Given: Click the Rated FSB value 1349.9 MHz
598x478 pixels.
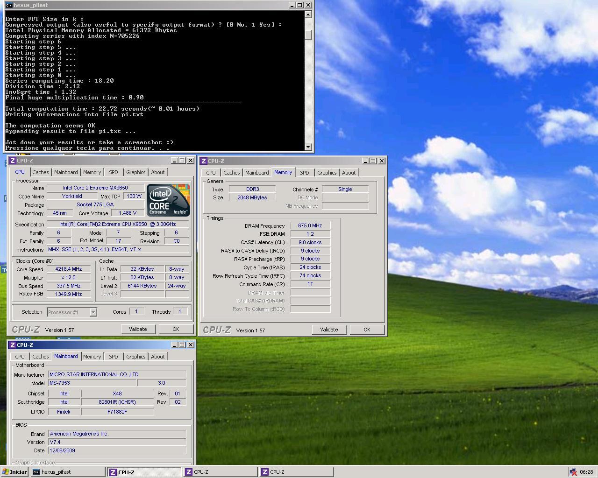Looking at the screenshot, I should (x=69, y=294).
